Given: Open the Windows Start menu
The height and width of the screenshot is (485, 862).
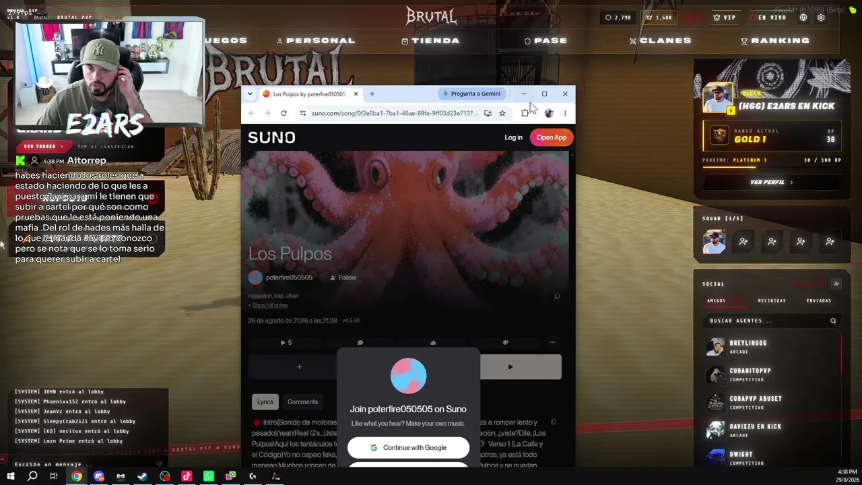Looking at the screenshot, I should (x=11, y=476).
